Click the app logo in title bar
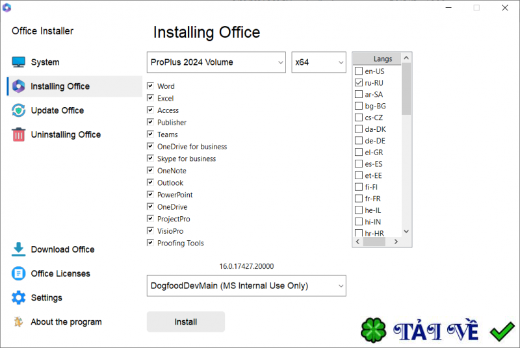 pyautogui.click(x=6, y=7)
